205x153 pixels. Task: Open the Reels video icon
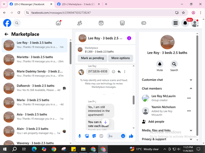(101, 23)
